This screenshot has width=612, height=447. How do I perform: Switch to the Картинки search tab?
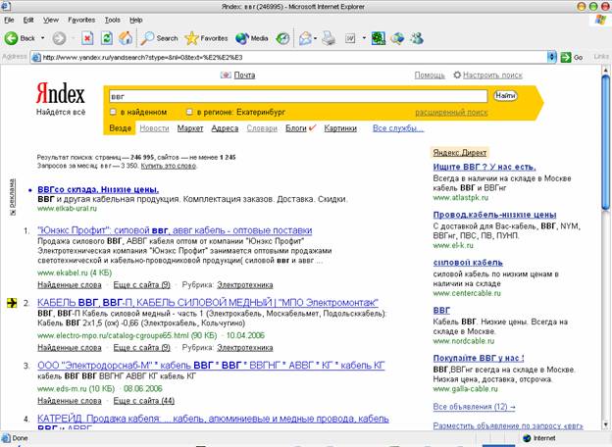pos(340,128)
